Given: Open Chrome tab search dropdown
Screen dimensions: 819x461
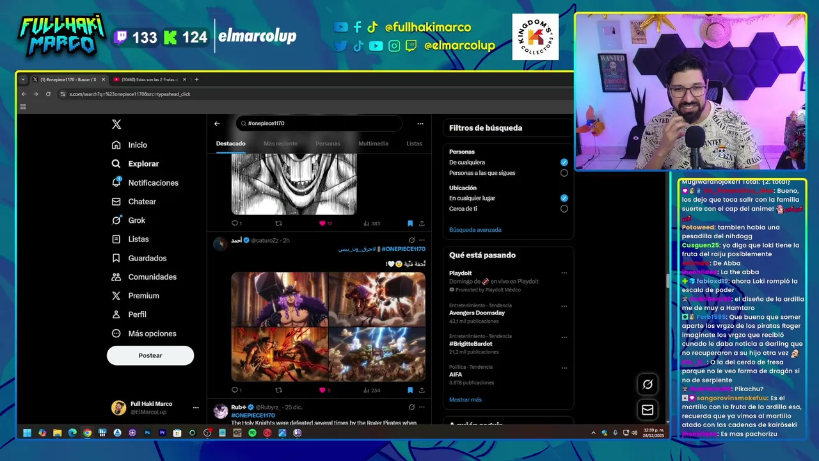Looking at the screenshot, I should 23,79.
